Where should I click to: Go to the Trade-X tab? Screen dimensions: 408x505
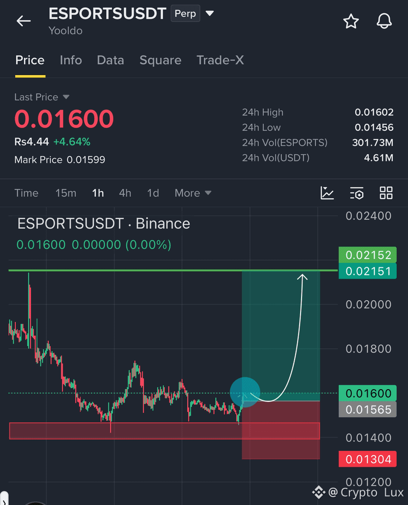point(220,60)
